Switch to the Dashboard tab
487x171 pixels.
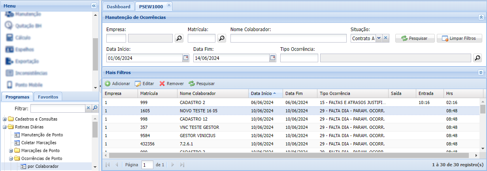(x=118, y=7)
